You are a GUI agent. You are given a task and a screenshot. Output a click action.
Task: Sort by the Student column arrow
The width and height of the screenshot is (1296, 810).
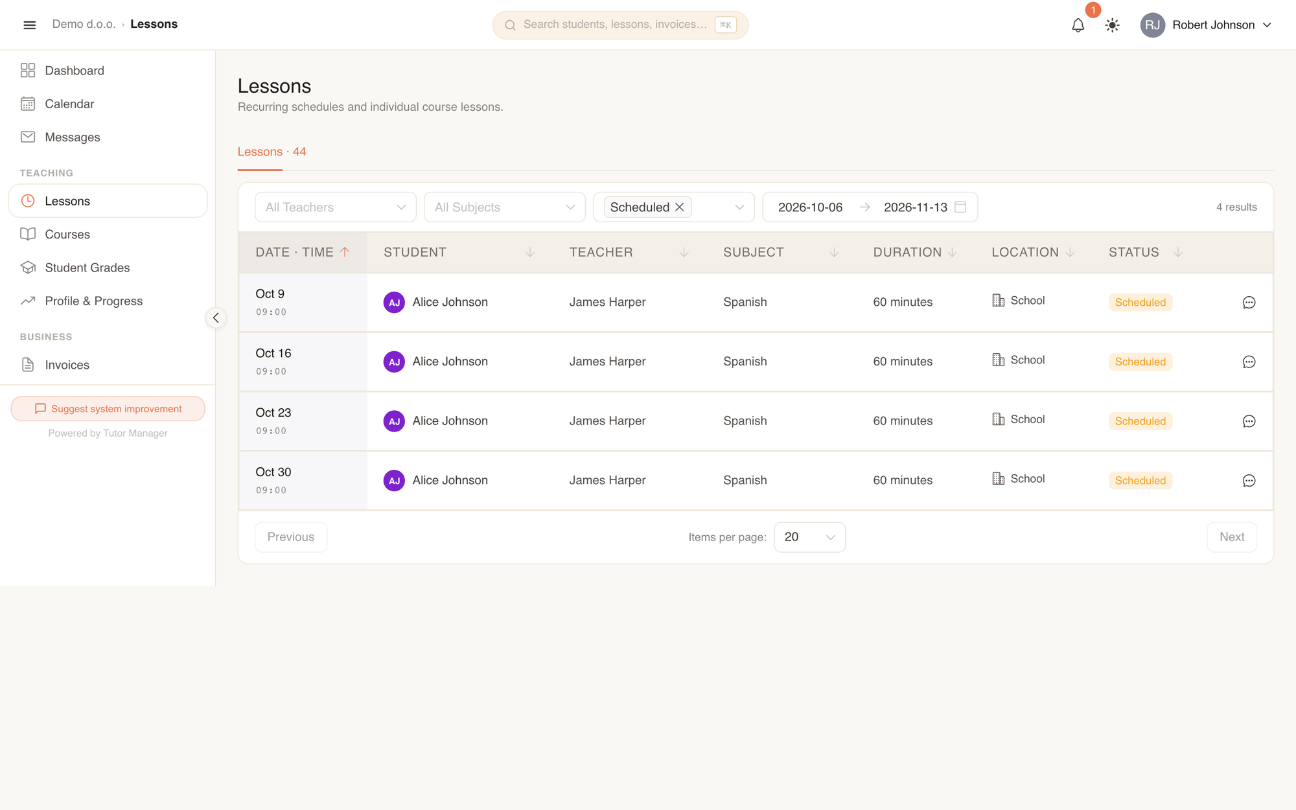coord(530,252)
